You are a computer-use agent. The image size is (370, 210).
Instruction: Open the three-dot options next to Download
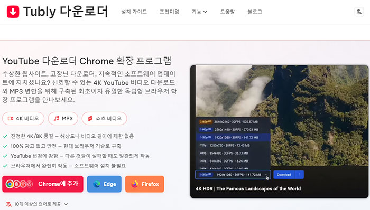pyautogui.click(x=299, y=175)
